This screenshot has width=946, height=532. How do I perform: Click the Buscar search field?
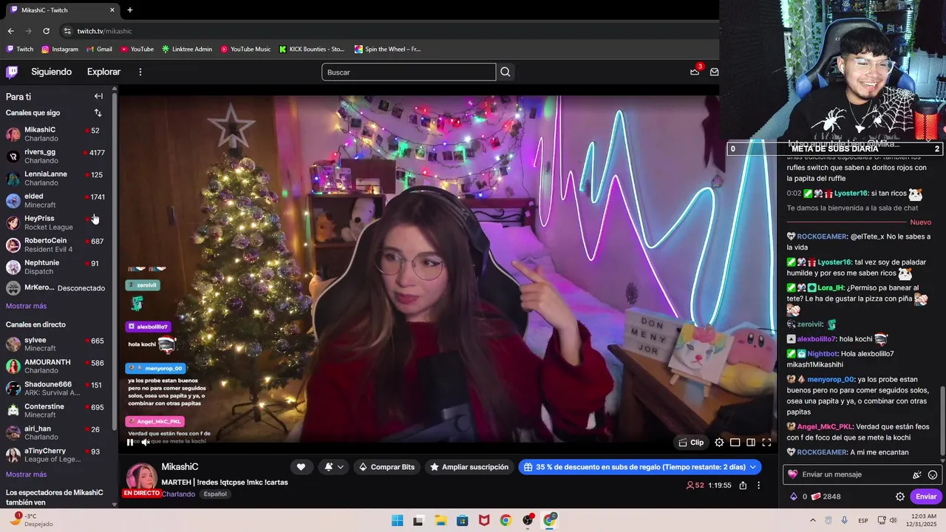409,72
